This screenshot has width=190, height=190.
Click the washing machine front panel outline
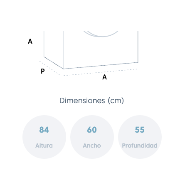pos(101,50)
